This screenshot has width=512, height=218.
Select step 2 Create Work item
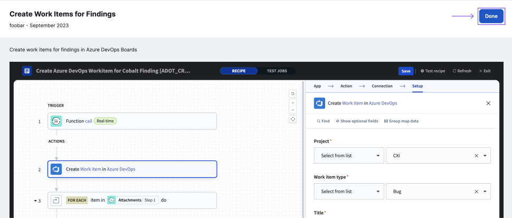(132, 169)
